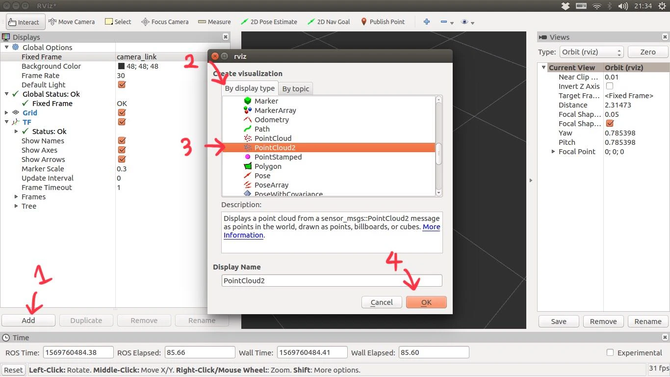Viewport: 670px width, 377px height.
Task: Collapse the Global Options section
Action: click(x=7, y=48)
